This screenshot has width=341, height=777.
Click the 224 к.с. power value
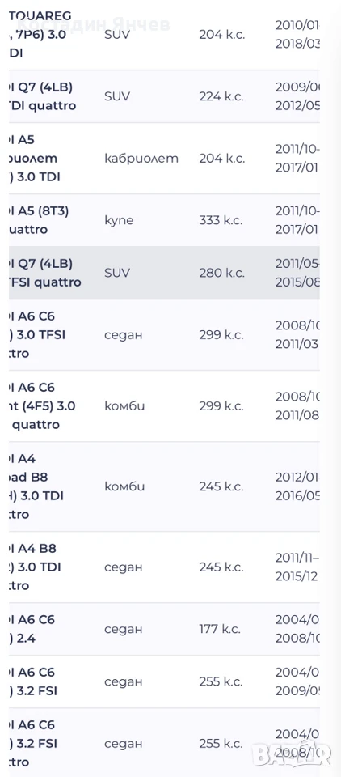coord(221,96)
